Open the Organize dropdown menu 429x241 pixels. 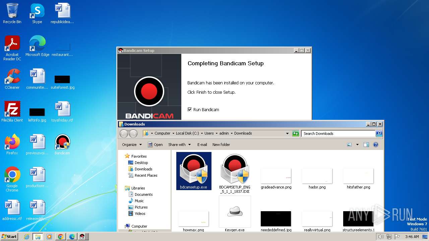click(x=132, y=145)
